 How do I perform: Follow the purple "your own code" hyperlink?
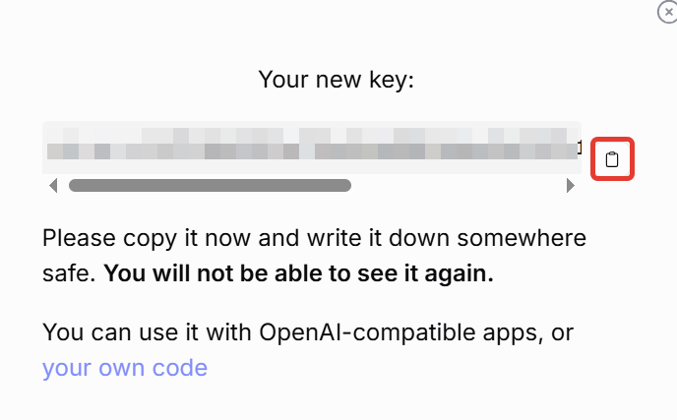pos(125,368)
